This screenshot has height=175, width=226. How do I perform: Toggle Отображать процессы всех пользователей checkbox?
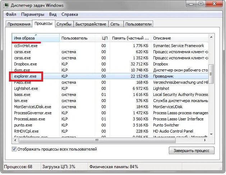(14, 149)
